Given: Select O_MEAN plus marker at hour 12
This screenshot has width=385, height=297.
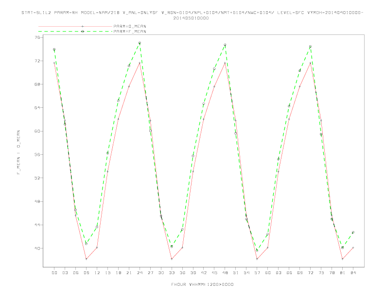Looking at the screenshot, I should pyautogui.click(x=97, y=247).
